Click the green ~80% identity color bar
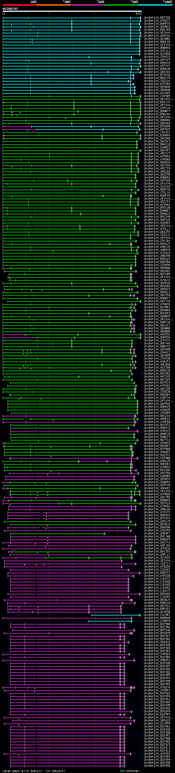This screenshot has height=773, width=175. pyautogui.click(x=121, y=5)
